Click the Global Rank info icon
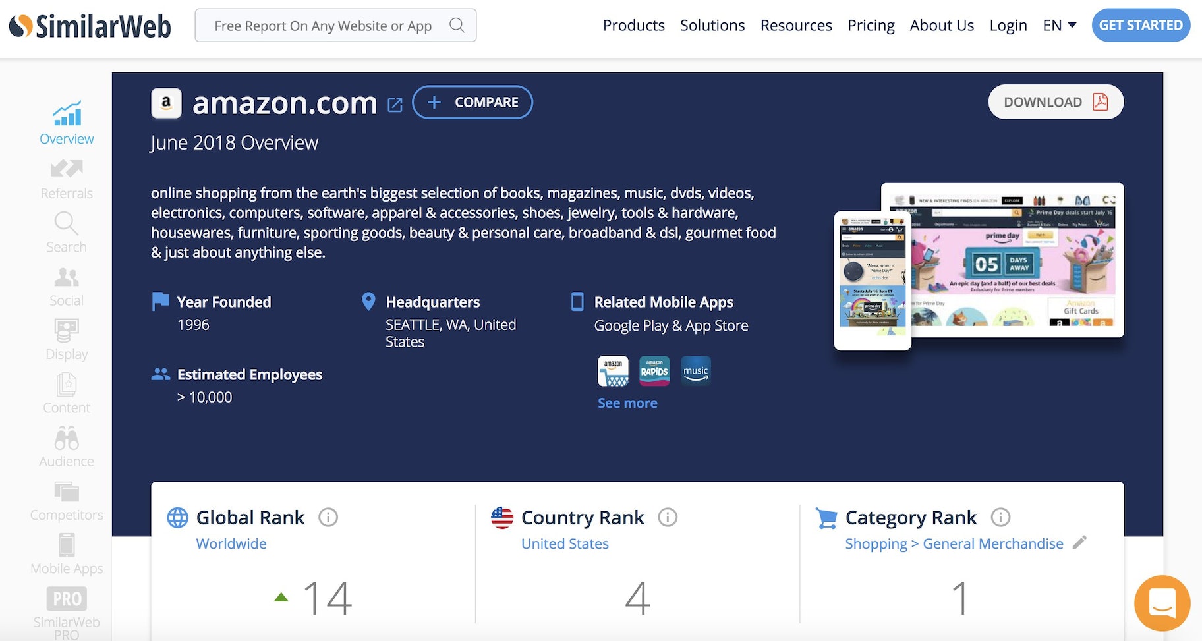 [x=328, y=517]
